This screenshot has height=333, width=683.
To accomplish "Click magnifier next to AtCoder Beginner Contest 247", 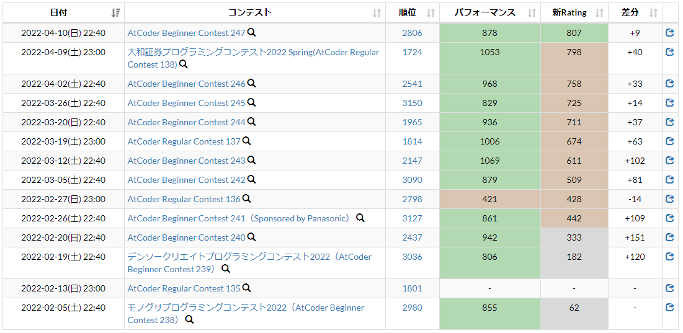I will tap(251, 32).
